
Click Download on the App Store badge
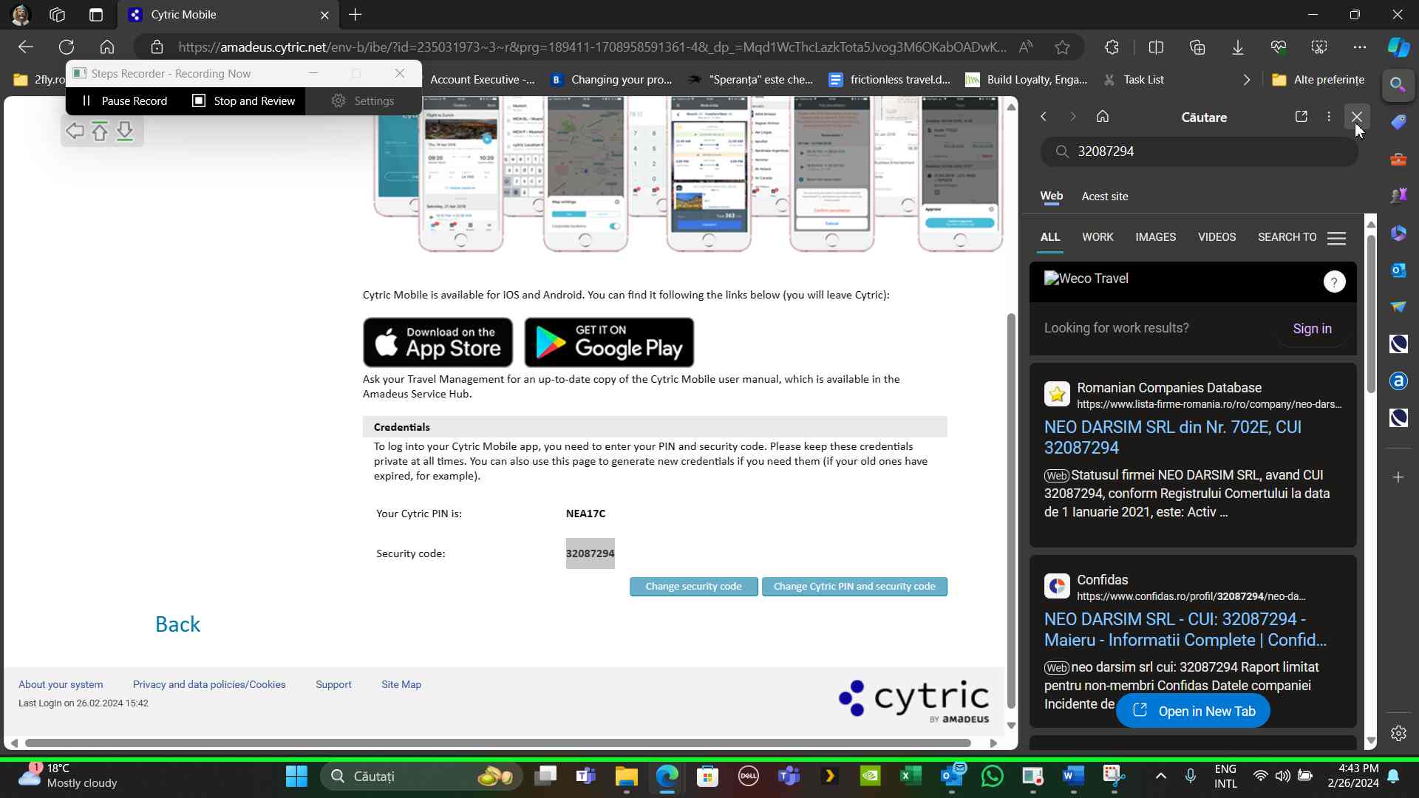(438, 343)
